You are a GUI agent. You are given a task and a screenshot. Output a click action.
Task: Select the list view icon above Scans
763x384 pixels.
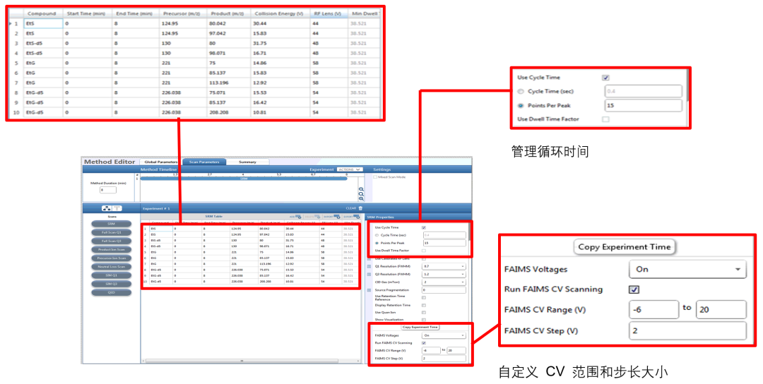tap(117, 208)
